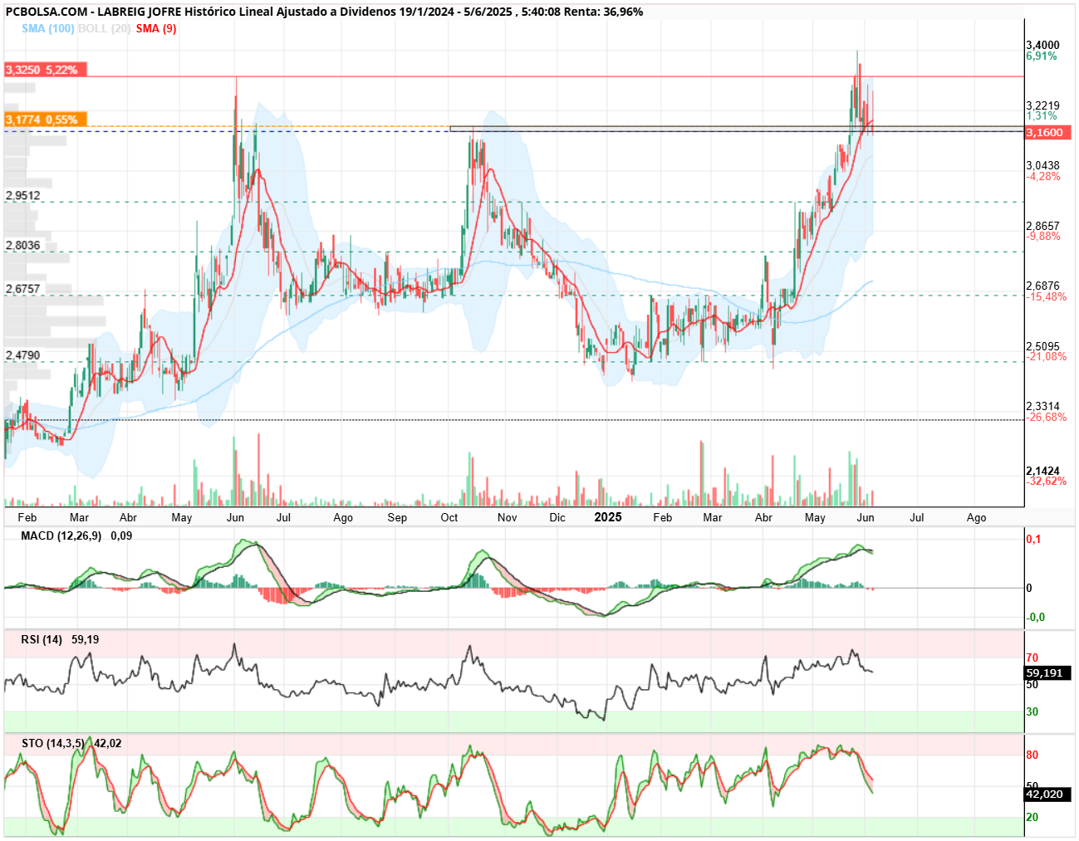The height and width of the screenshot is (841, 1079).
Task: Select the SMA (9) legend label
Action: click(x=156, y=28)
